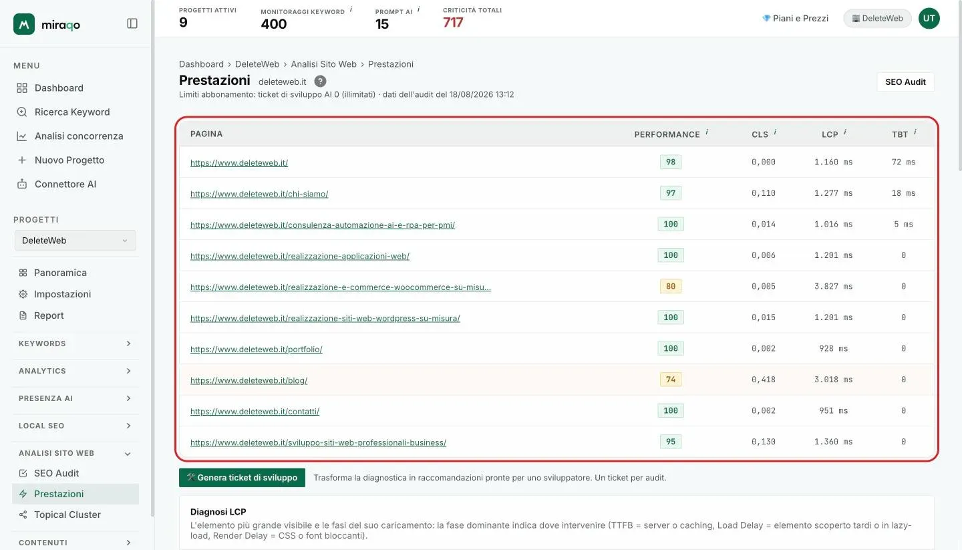Click the Nuovo Progetto plus icon

pos(22,160)
